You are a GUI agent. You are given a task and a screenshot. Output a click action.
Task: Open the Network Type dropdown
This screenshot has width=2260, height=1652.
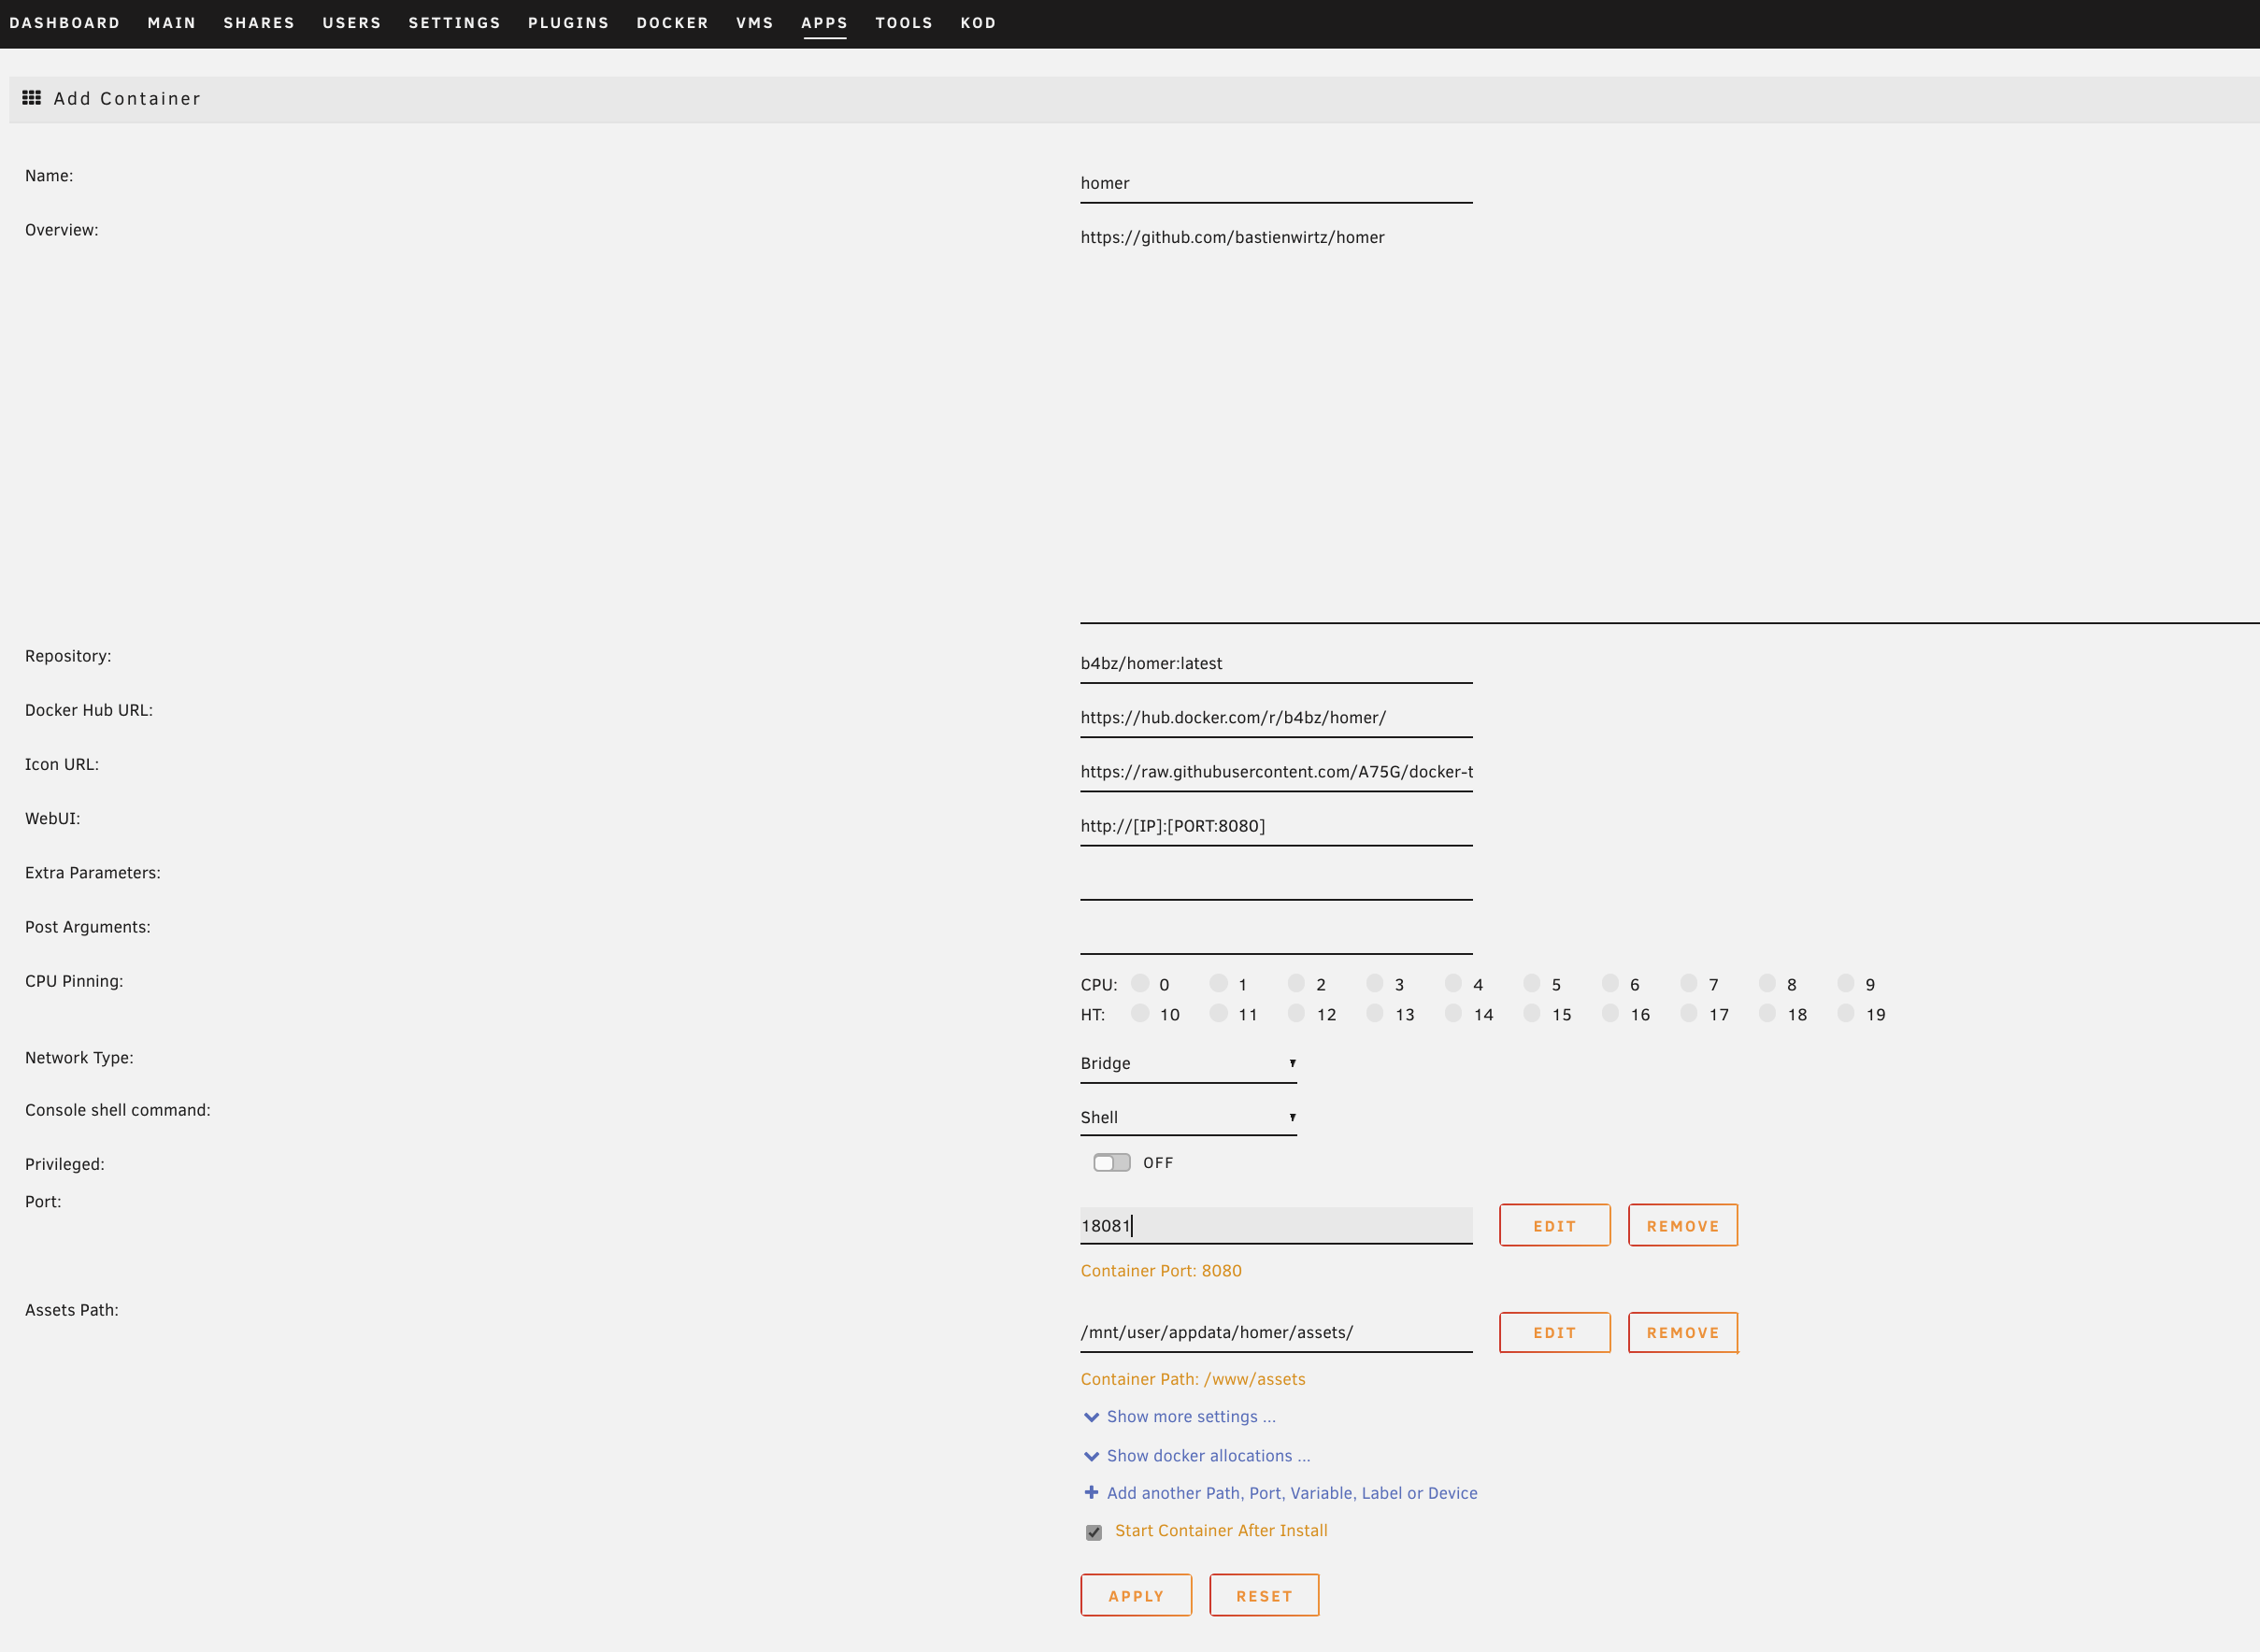(1187, 1063)
